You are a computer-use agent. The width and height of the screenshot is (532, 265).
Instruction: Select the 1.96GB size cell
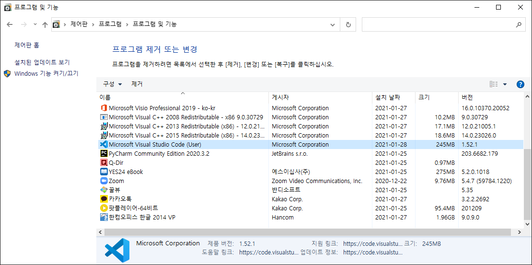pos(445,217)
